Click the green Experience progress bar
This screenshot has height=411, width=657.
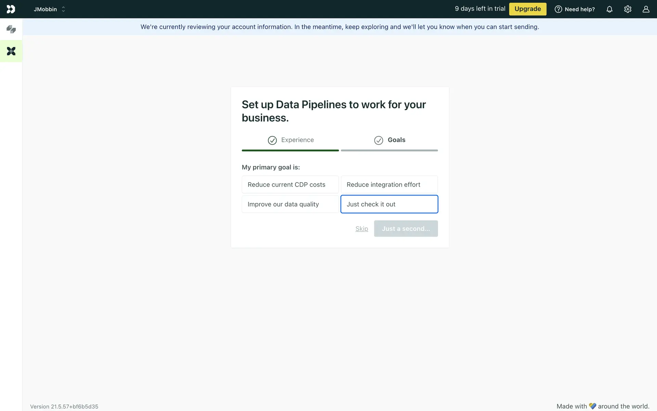tap(290, 150)
